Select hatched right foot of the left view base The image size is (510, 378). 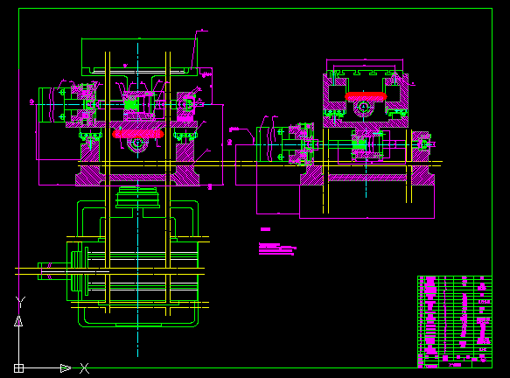[185, 176]
